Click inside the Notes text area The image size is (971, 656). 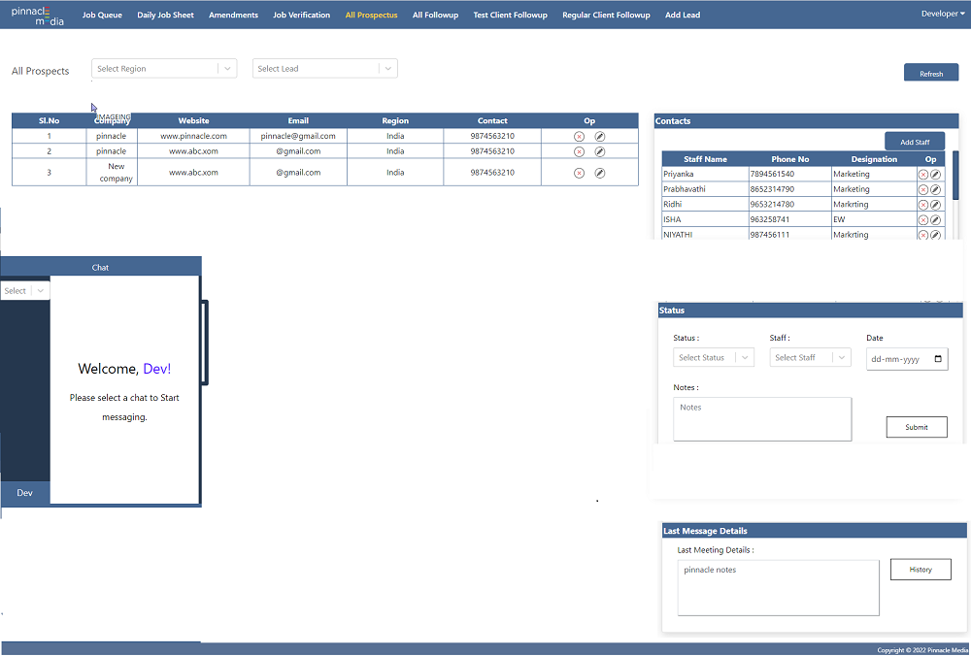click(x=762, y=419)
